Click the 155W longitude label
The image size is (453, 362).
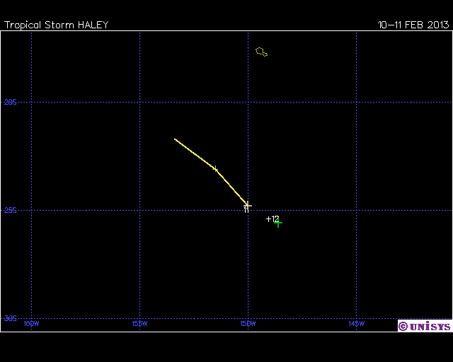click(x=139, y=324)
